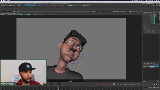
Task: Toggle lock on AnimLayer1
Action: [x=144, y=66]
